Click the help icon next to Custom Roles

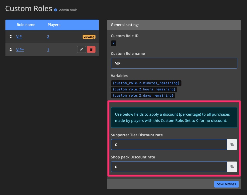point(55,10)
